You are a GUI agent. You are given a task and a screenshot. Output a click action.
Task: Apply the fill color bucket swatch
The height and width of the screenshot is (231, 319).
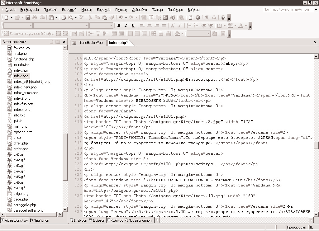177,34
